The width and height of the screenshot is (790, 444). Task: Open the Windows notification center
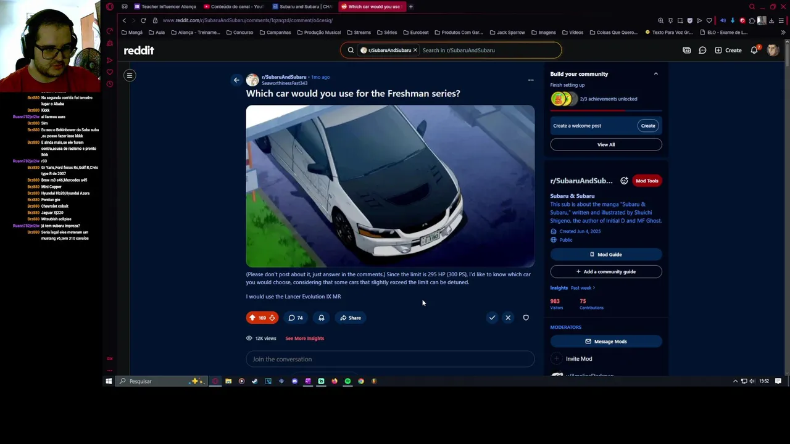coord(778,381)
